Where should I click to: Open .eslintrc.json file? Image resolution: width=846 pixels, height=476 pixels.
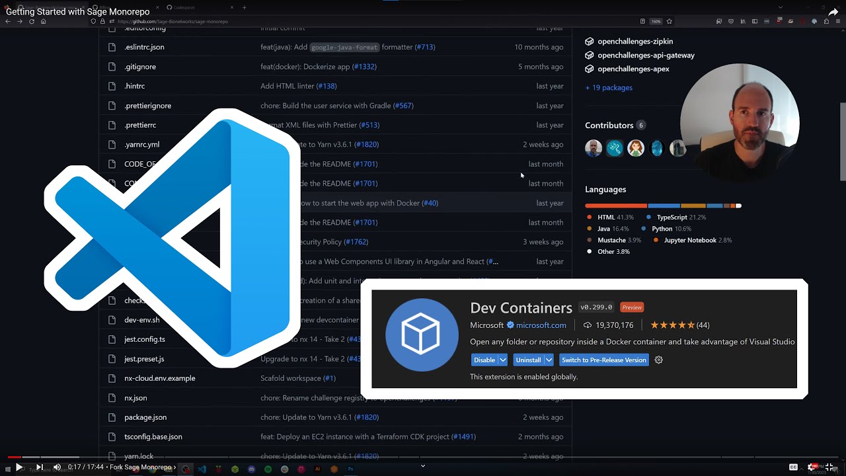pos(144,47)
